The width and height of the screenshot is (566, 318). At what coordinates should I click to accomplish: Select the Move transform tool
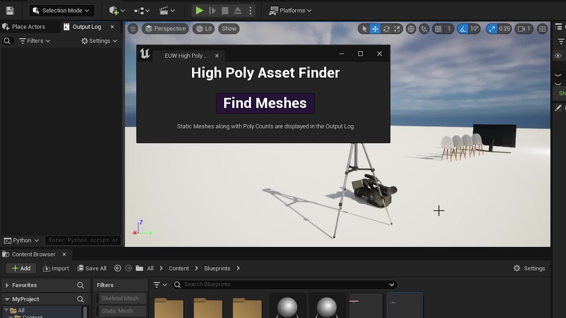point(375,29)
